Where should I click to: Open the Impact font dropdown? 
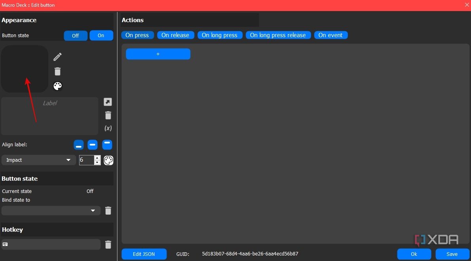pos(38,160)
